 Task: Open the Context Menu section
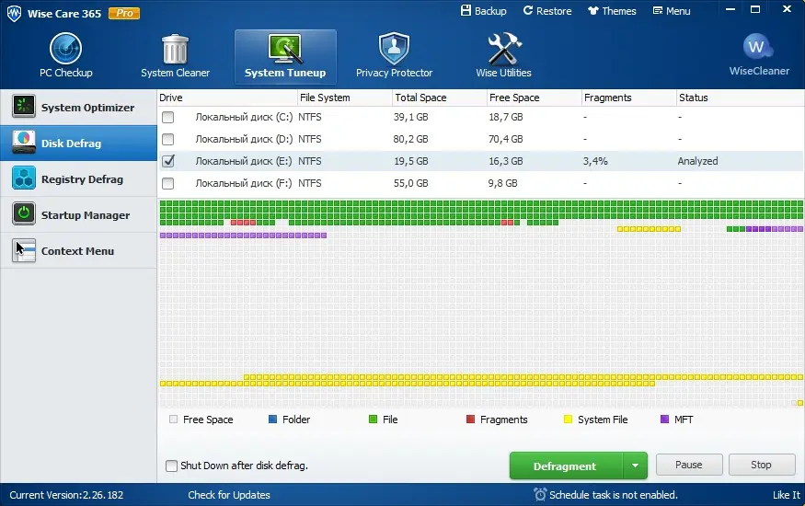click(x=78, y=251)
